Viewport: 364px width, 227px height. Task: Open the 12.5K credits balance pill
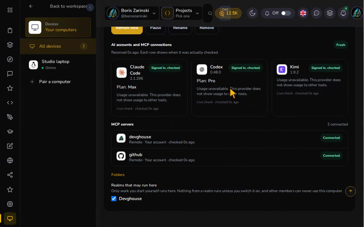[228, 13]
